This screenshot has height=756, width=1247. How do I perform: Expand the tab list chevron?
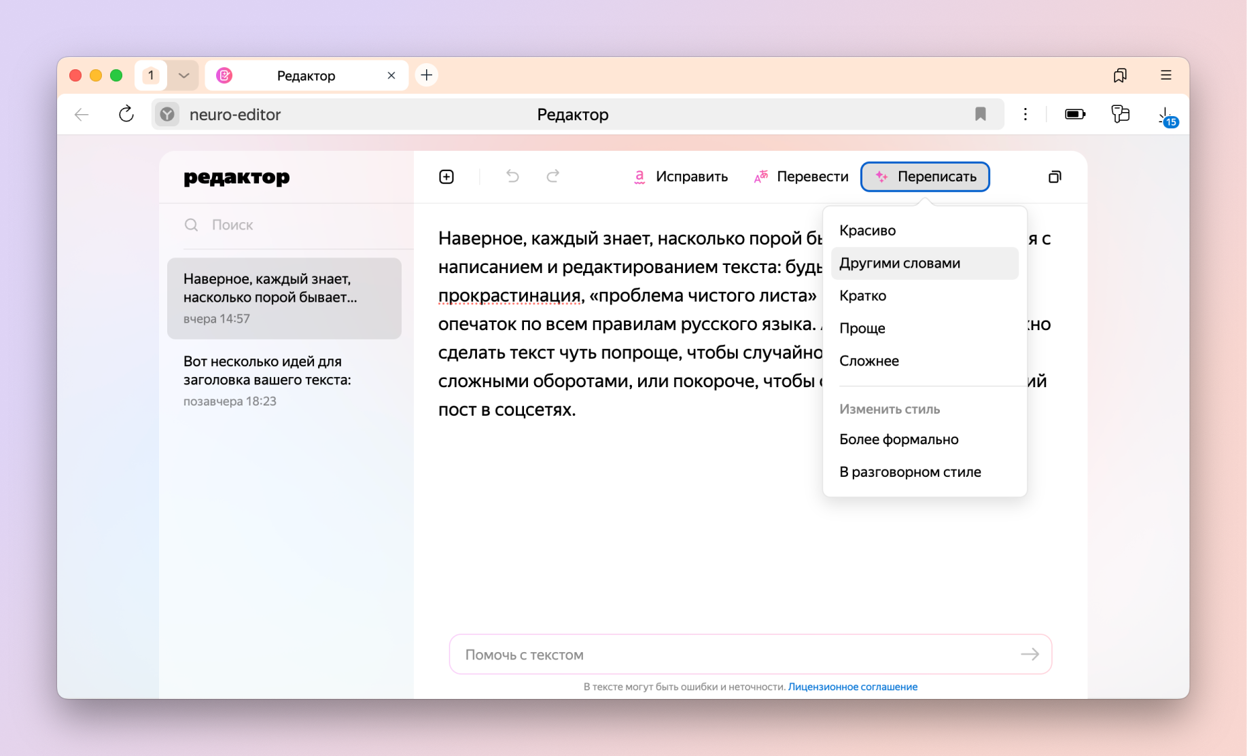(x=182, y=75)
